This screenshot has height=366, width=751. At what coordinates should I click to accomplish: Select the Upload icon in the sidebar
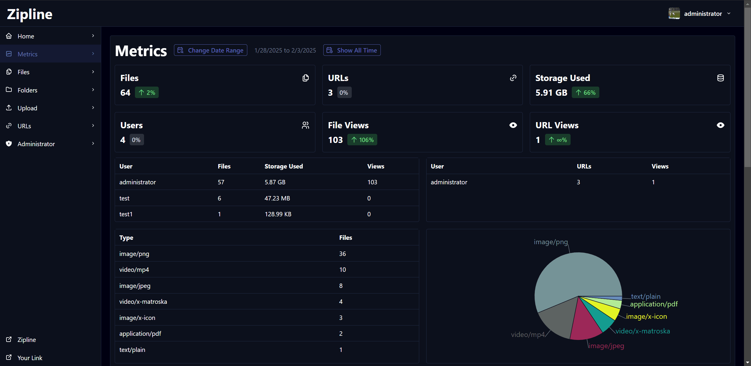9,108
